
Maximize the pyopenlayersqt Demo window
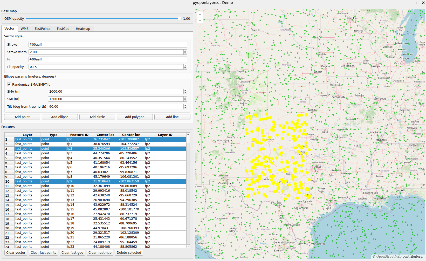417,3
